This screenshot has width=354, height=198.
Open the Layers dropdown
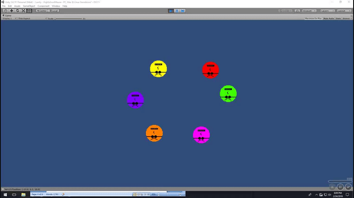tap(327, 11)
